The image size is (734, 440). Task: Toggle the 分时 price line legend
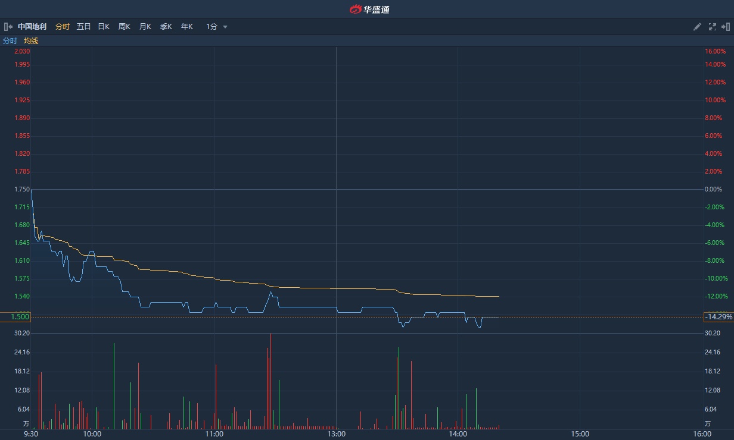pyautogui.click(x=10, y=41)
